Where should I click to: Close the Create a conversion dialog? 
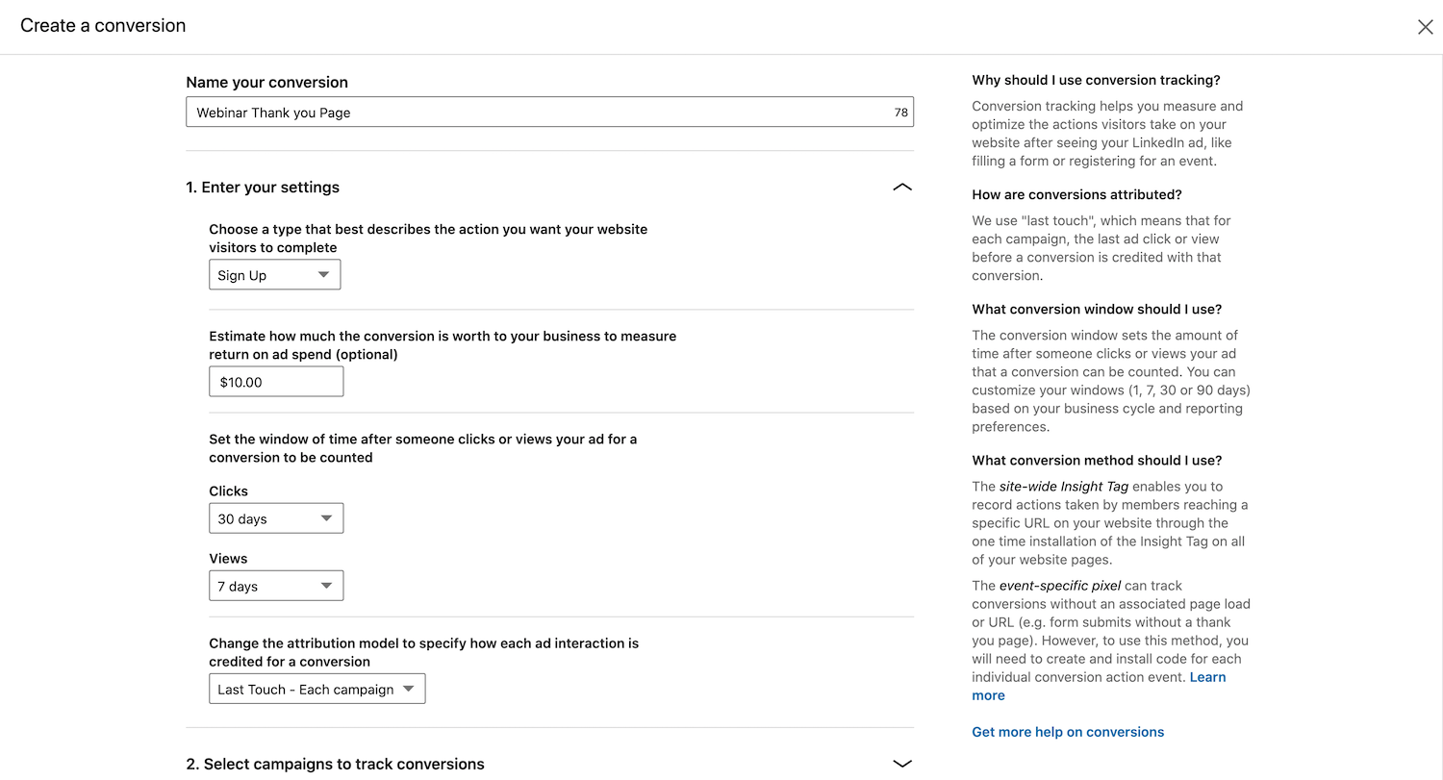pos(1425,27)
